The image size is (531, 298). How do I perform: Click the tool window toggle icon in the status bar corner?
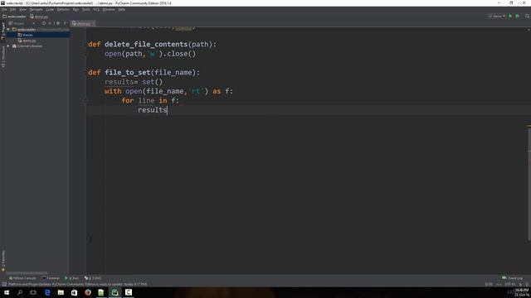4,284
